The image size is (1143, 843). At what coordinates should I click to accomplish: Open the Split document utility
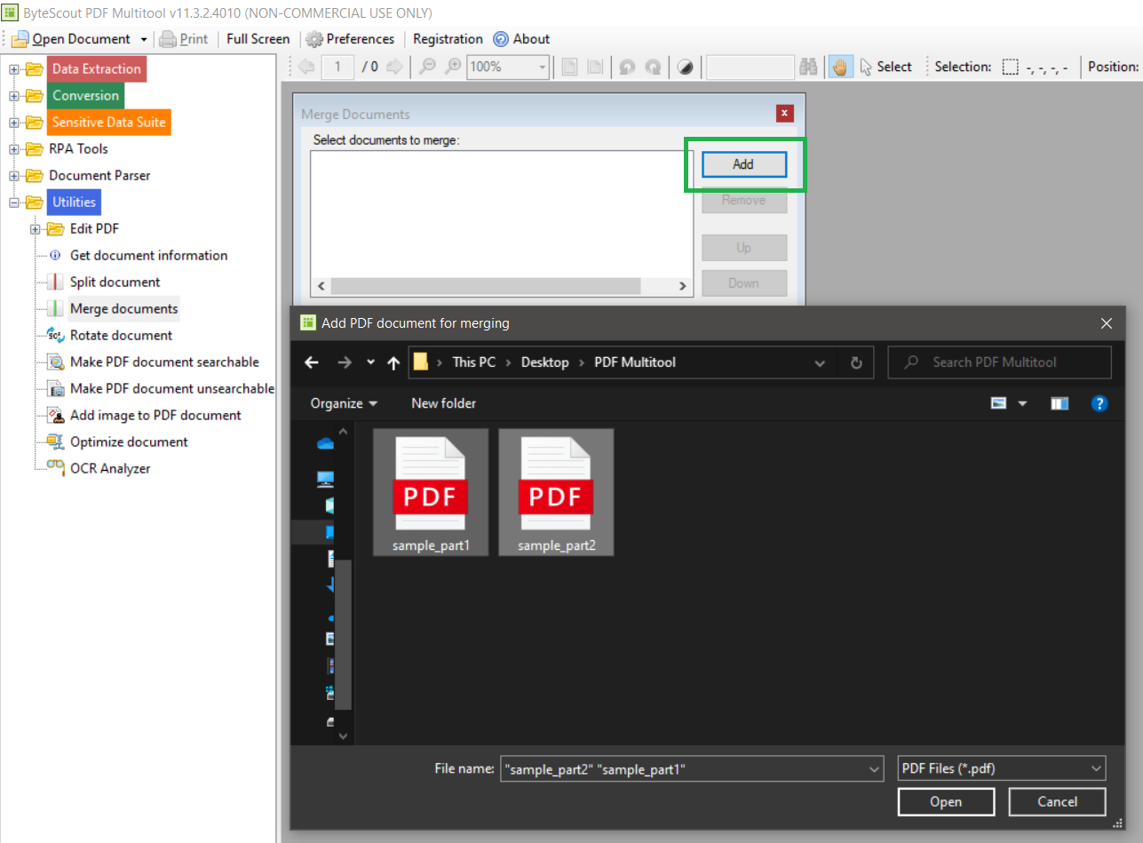pyautogui.click(x=115, y=282)
